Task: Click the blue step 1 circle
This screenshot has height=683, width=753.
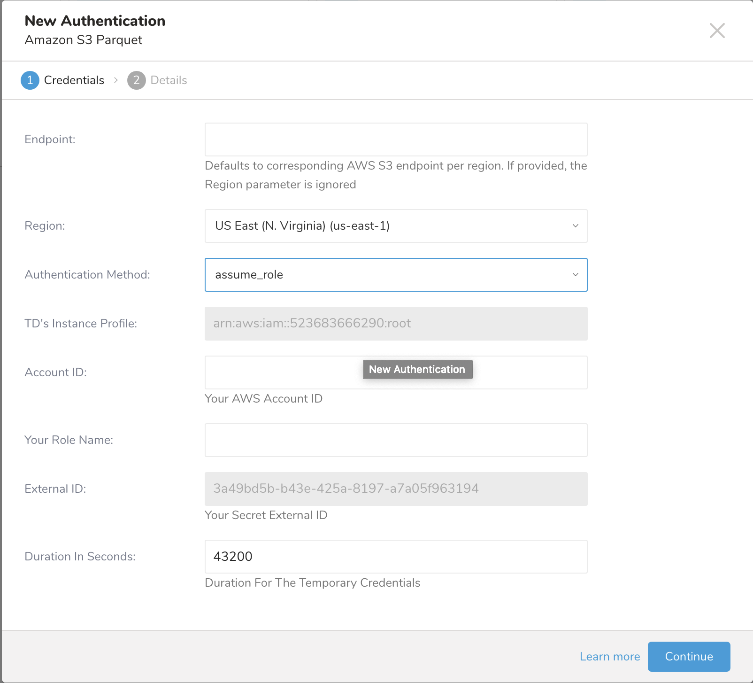Action: pos(30,80)
